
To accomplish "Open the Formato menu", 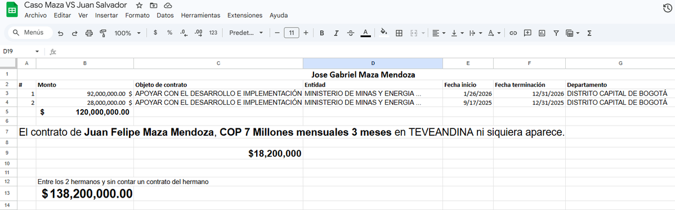I will click(x=137, y=15).
